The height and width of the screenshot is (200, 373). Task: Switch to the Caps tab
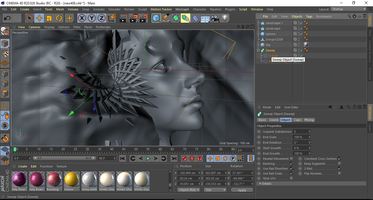click(x=297, y=120)
